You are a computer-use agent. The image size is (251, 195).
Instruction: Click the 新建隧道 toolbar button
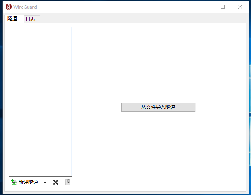tap(25, 182)
